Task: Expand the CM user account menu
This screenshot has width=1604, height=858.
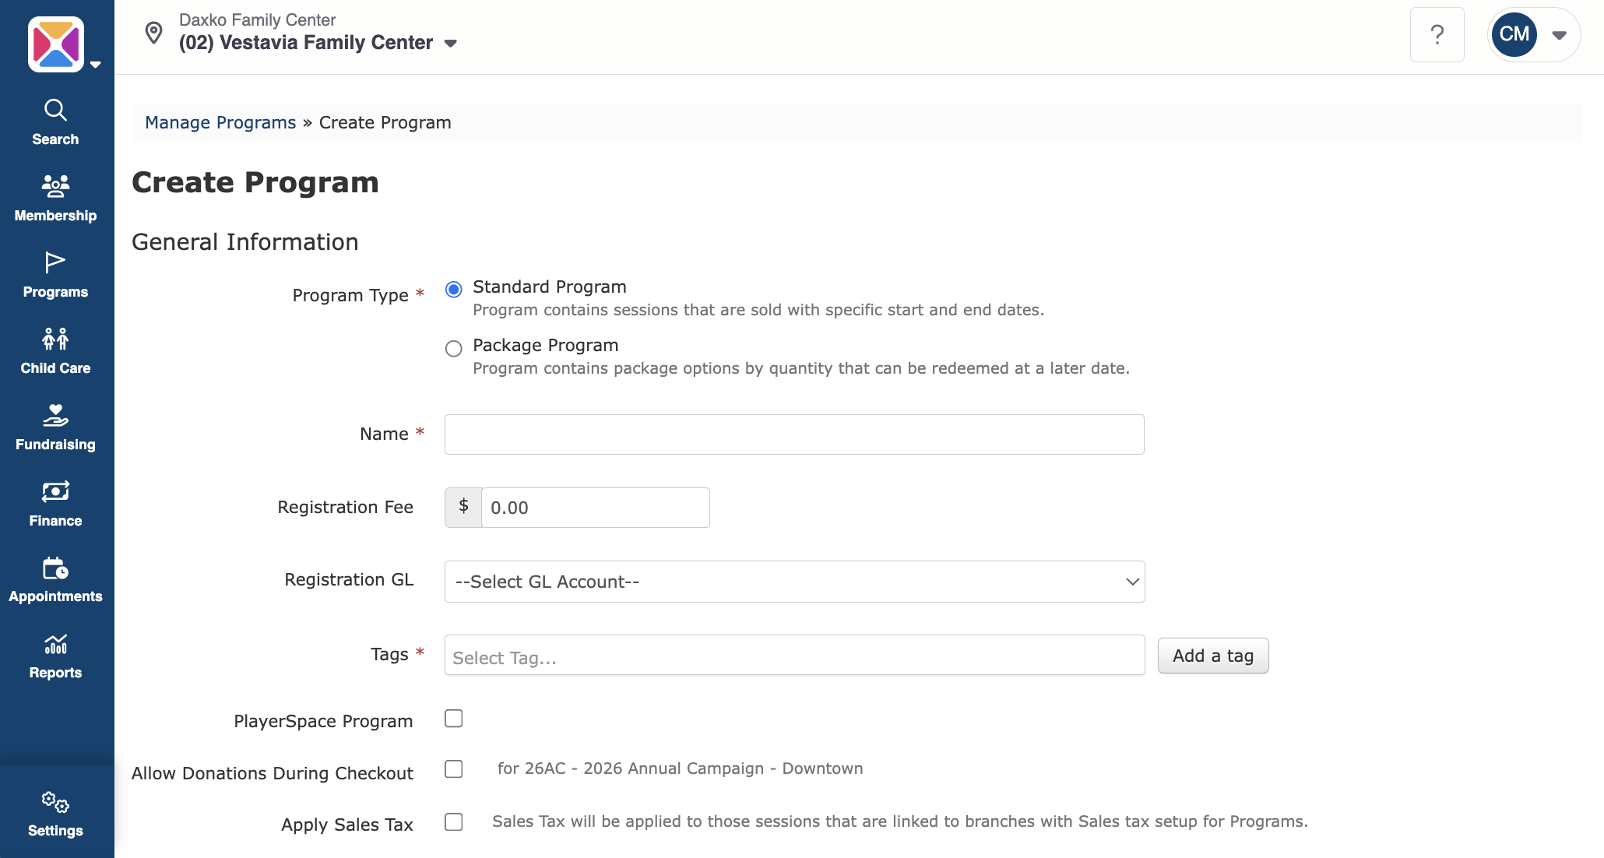Action: [1533, 35]
